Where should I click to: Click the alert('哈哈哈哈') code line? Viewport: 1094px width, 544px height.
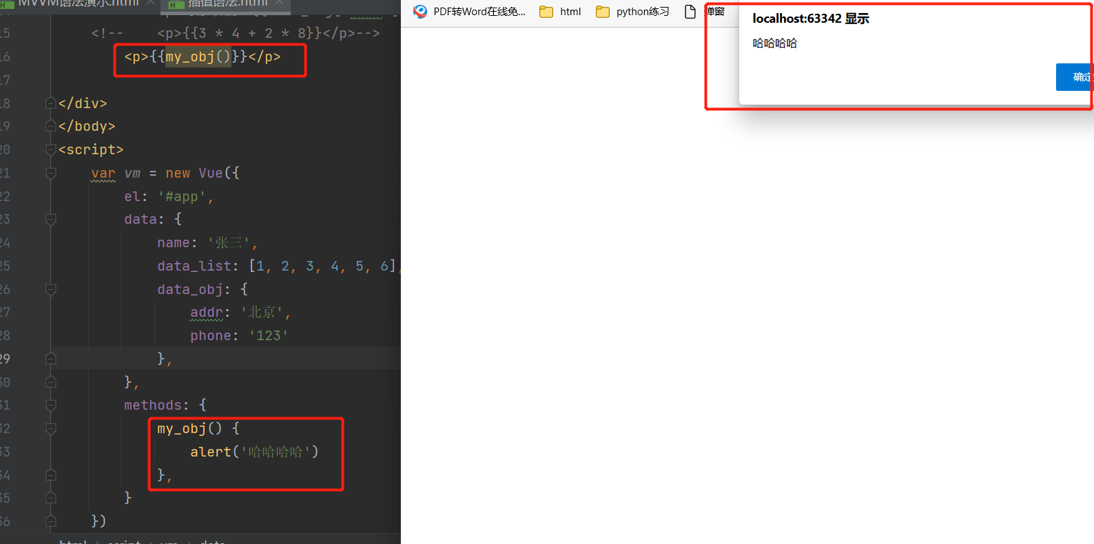(x=254, y=452)
